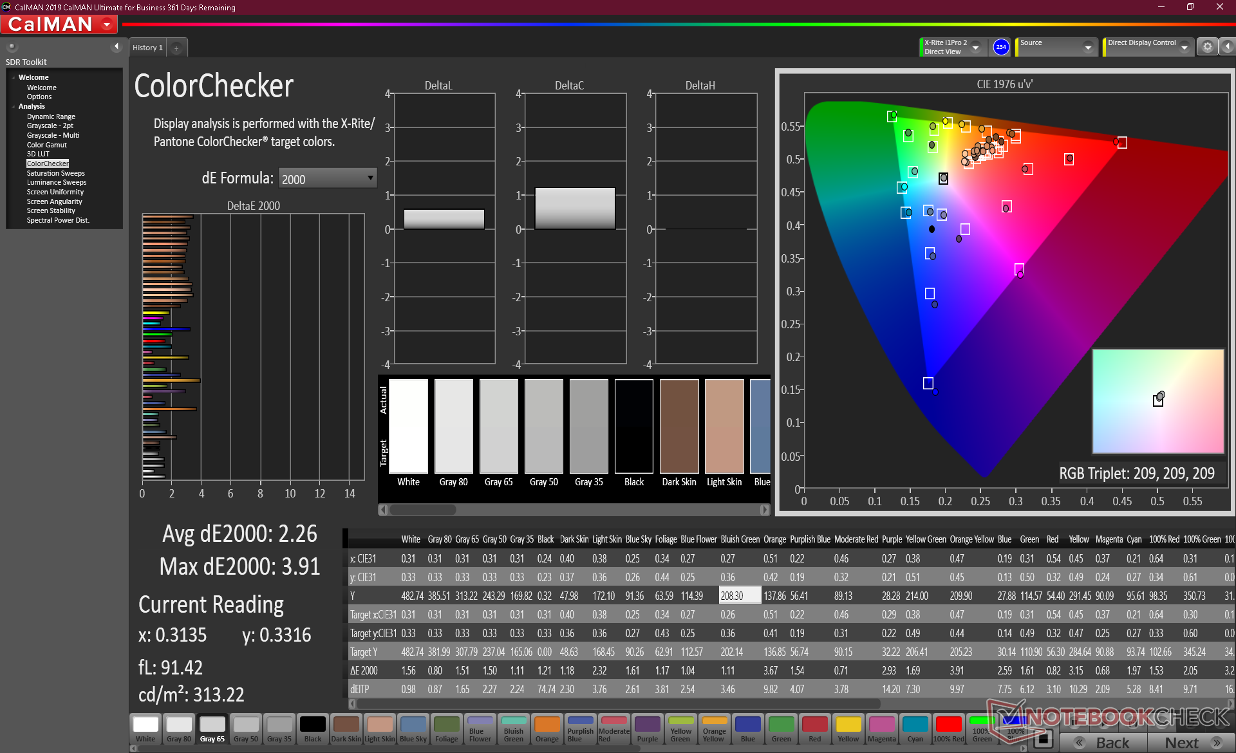Image resolution: width=1236 pixels, height=753 pixels.
Task: Open Saturation Sweeps in the sidebar
Action: click(55, 173)
